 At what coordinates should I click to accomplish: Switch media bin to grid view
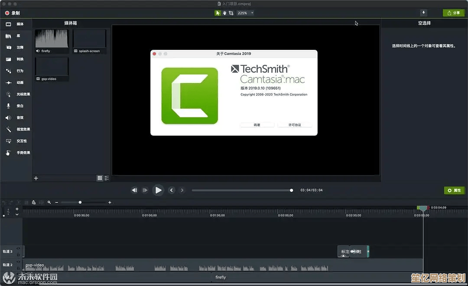[x=100, y=178]
